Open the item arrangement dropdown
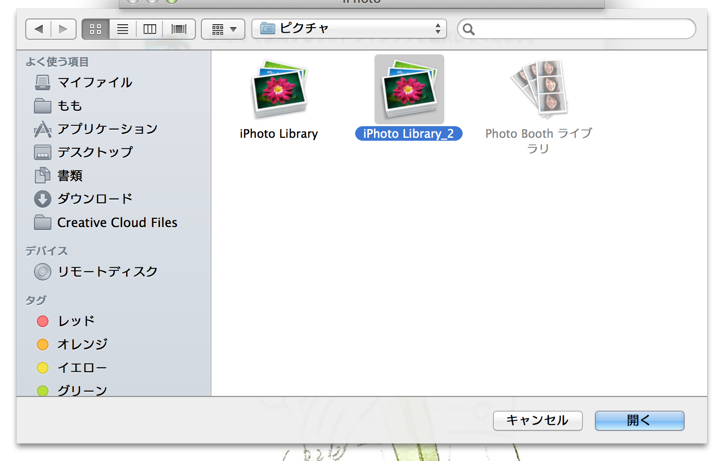 coord(223,29)
